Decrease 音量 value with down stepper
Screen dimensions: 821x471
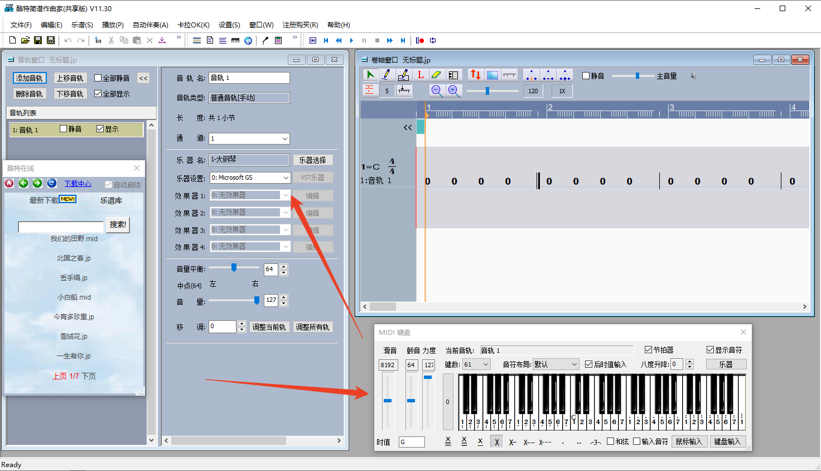click(284, 304)
